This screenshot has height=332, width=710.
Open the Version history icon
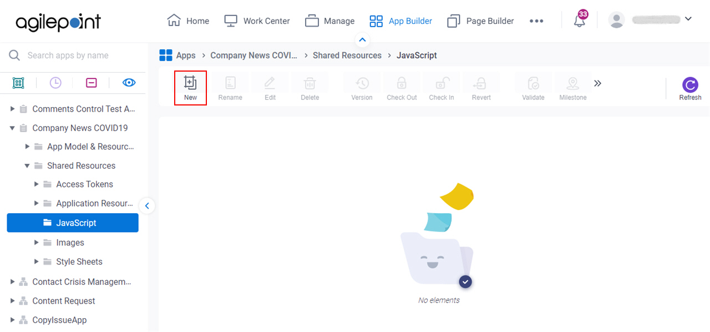click(x=361, y=86)
